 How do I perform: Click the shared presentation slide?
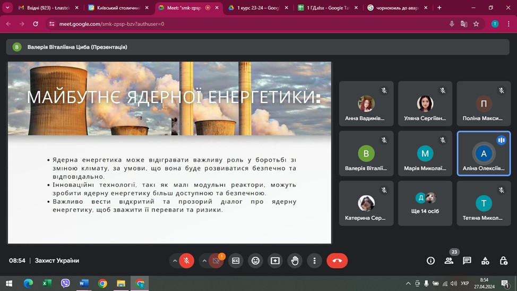click(169, 153)
